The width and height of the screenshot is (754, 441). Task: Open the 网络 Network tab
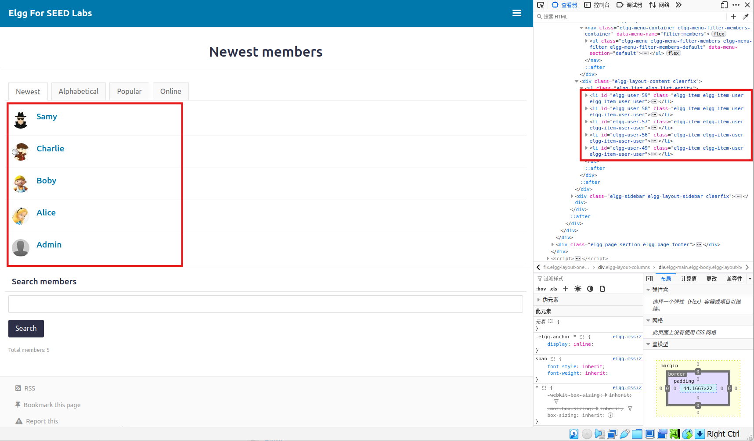tap(659, 5)
